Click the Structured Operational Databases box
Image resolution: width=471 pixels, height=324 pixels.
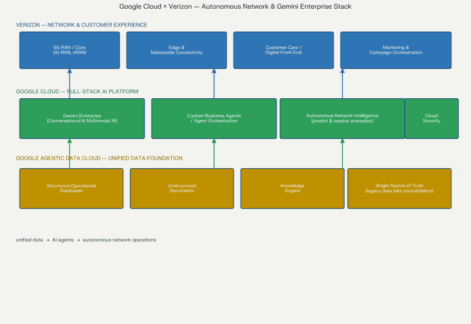(x=72, y=188)
